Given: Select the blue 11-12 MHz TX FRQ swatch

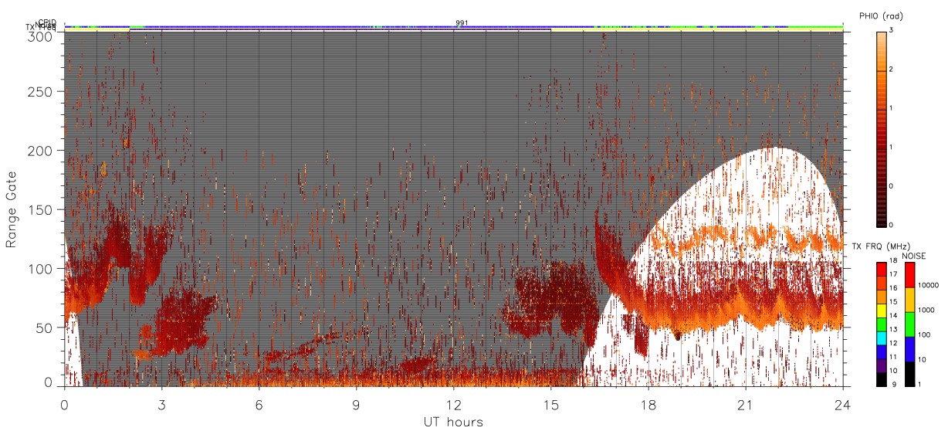Looking at the screenshot, I should click(x=882, y=351).
